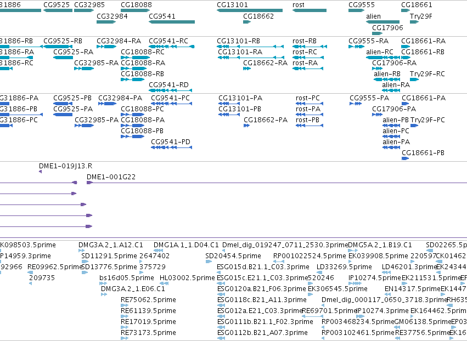Open transcript CG9555-RA
This screenshot has height=341, width=467.
(356, 47)
